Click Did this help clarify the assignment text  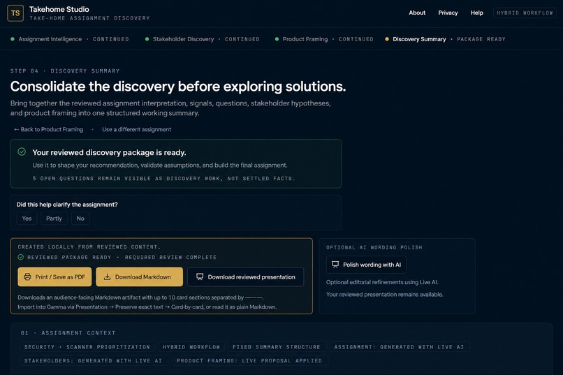coord(67,205)
